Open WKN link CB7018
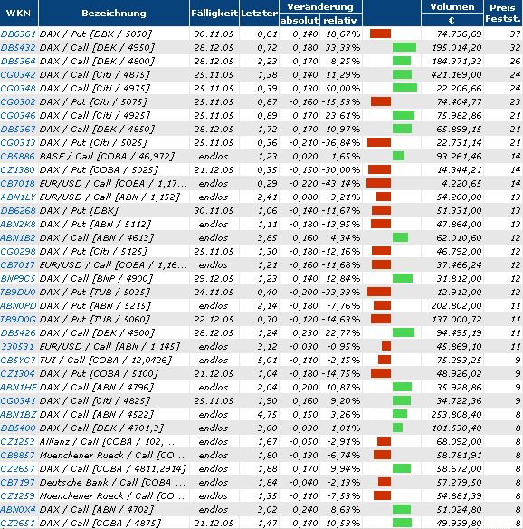 [18, 184]
